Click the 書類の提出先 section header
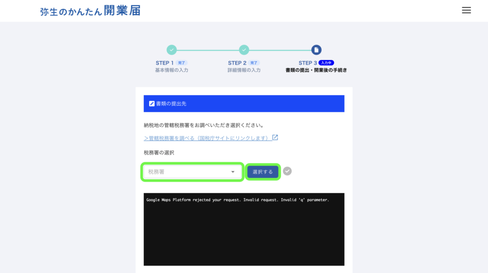Screen dimensions: 488x273 point(244,104)
